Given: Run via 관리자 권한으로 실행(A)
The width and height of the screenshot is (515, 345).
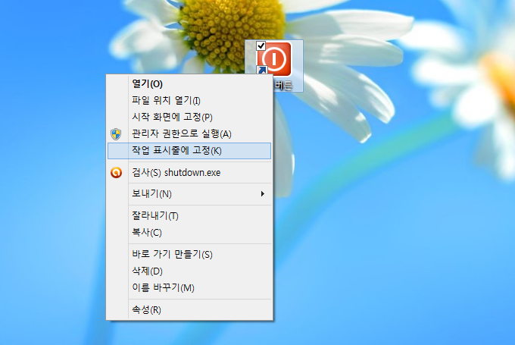Looking at the screenshot, I should point(189,134).
